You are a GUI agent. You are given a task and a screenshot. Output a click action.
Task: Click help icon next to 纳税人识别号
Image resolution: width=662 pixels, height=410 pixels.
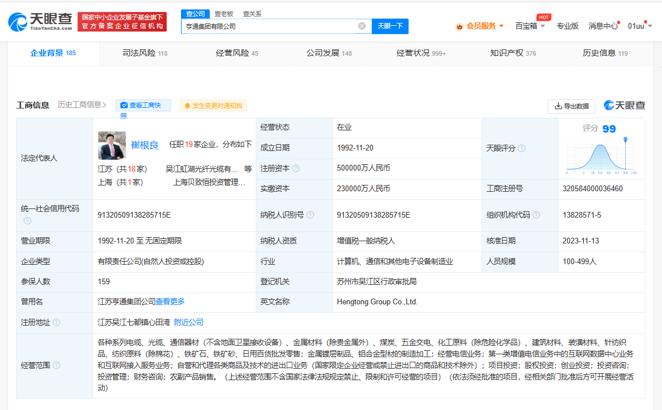pyautogui.click(x=310, y=215)
